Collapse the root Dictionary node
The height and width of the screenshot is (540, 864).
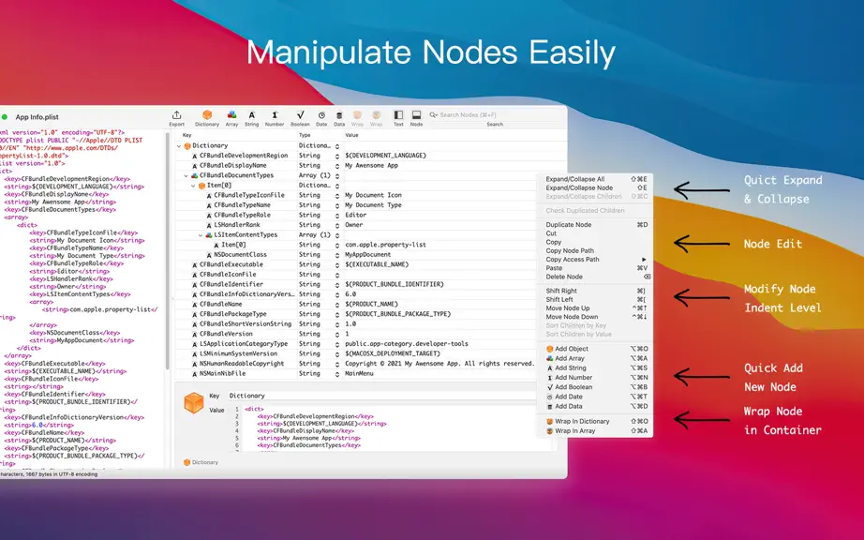[179, 146]
